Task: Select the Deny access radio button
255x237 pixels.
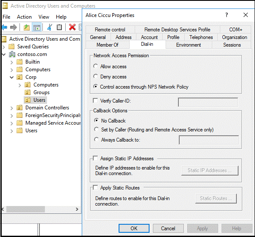Action: (95, 76)
